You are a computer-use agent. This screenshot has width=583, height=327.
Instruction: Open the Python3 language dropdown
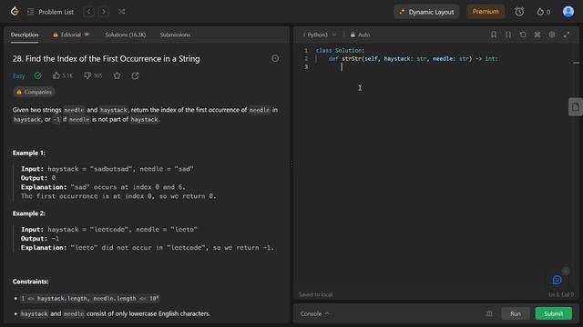[x=320, y=35]
